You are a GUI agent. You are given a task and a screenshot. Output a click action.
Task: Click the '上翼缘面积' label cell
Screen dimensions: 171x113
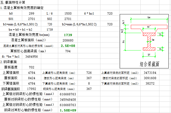11,73
